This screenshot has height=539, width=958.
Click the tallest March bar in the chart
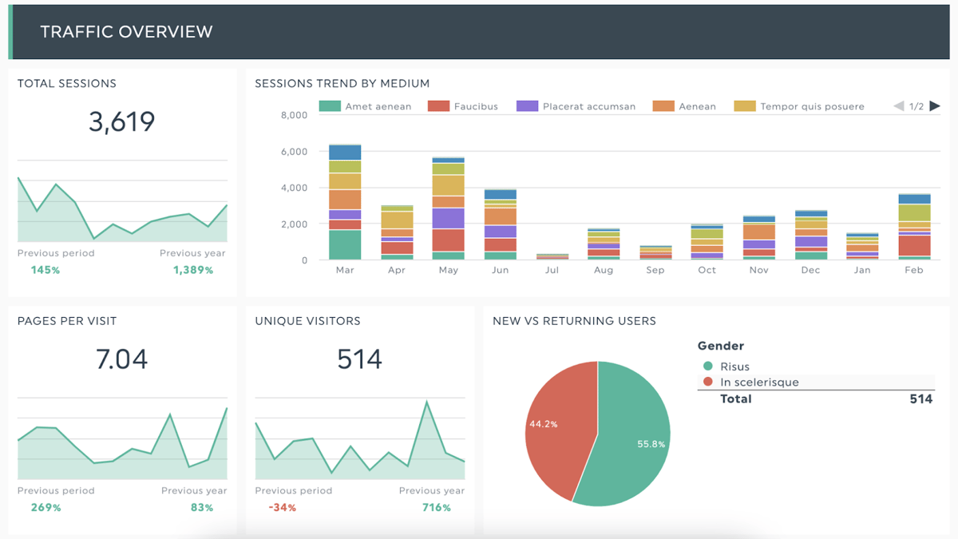click(x=343, y=200)
